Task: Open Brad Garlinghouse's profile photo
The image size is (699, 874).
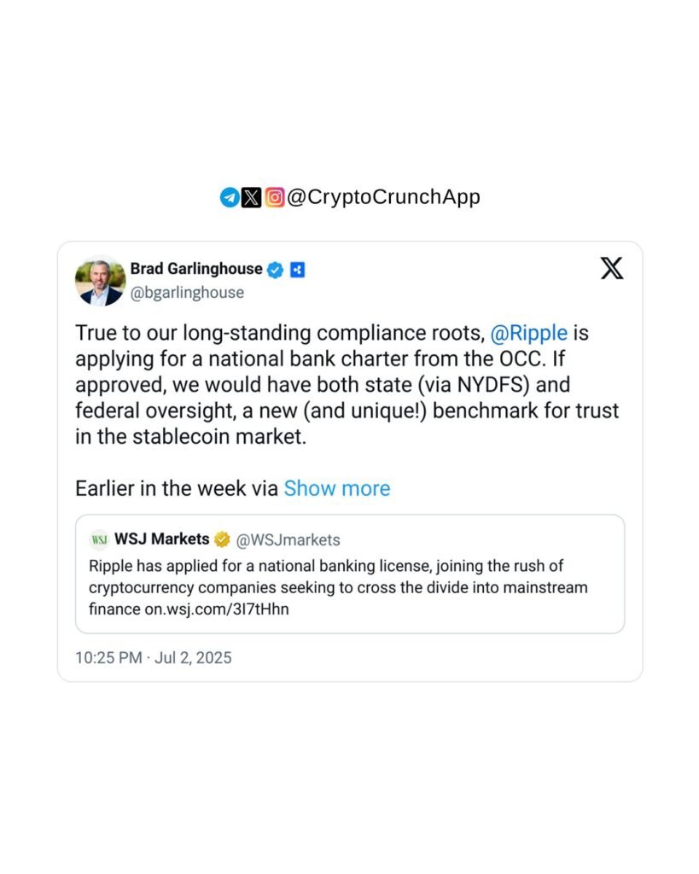Action: click(x=101, y=280)
